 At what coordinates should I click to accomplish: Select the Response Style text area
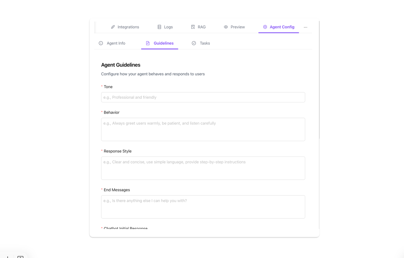point(203,168)
